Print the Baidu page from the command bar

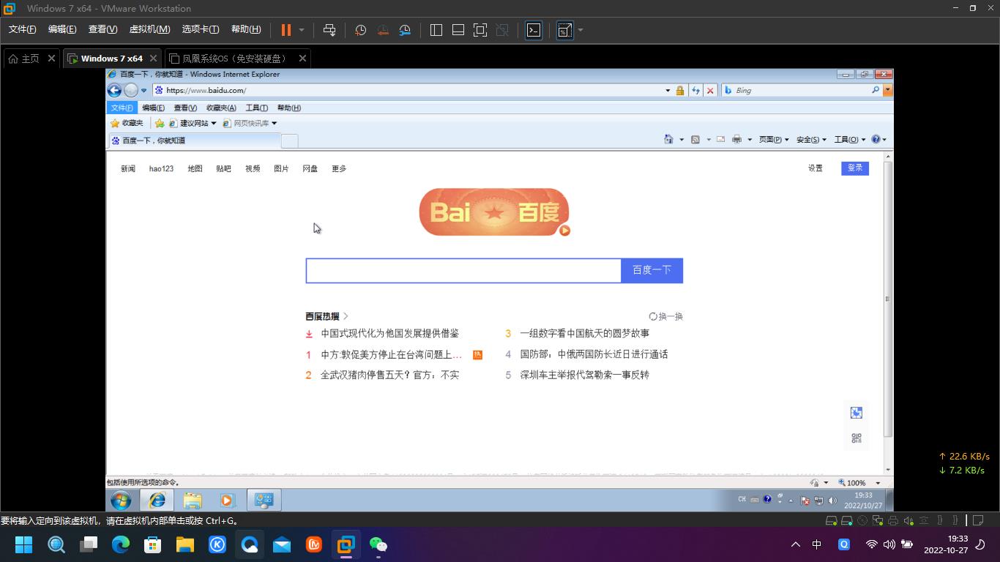click(x=736, y=139)
